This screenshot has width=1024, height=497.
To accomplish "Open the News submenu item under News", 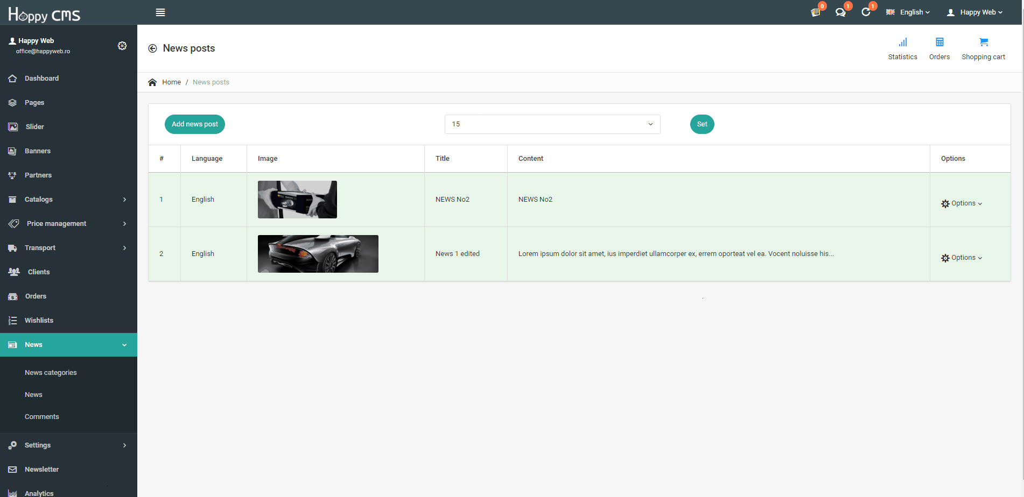I will (33, 395).
